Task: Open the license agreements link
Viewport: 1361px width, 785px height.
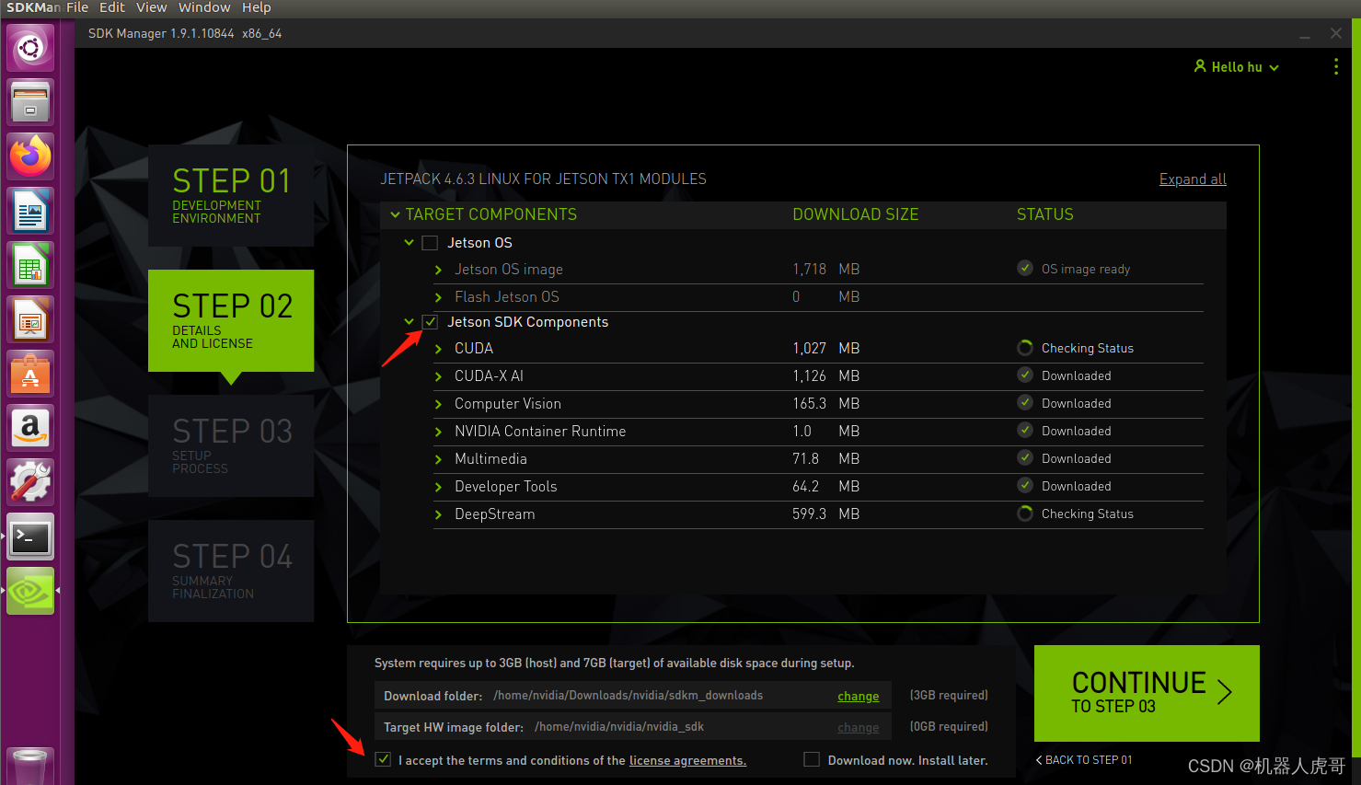Action: pos(687,761)
